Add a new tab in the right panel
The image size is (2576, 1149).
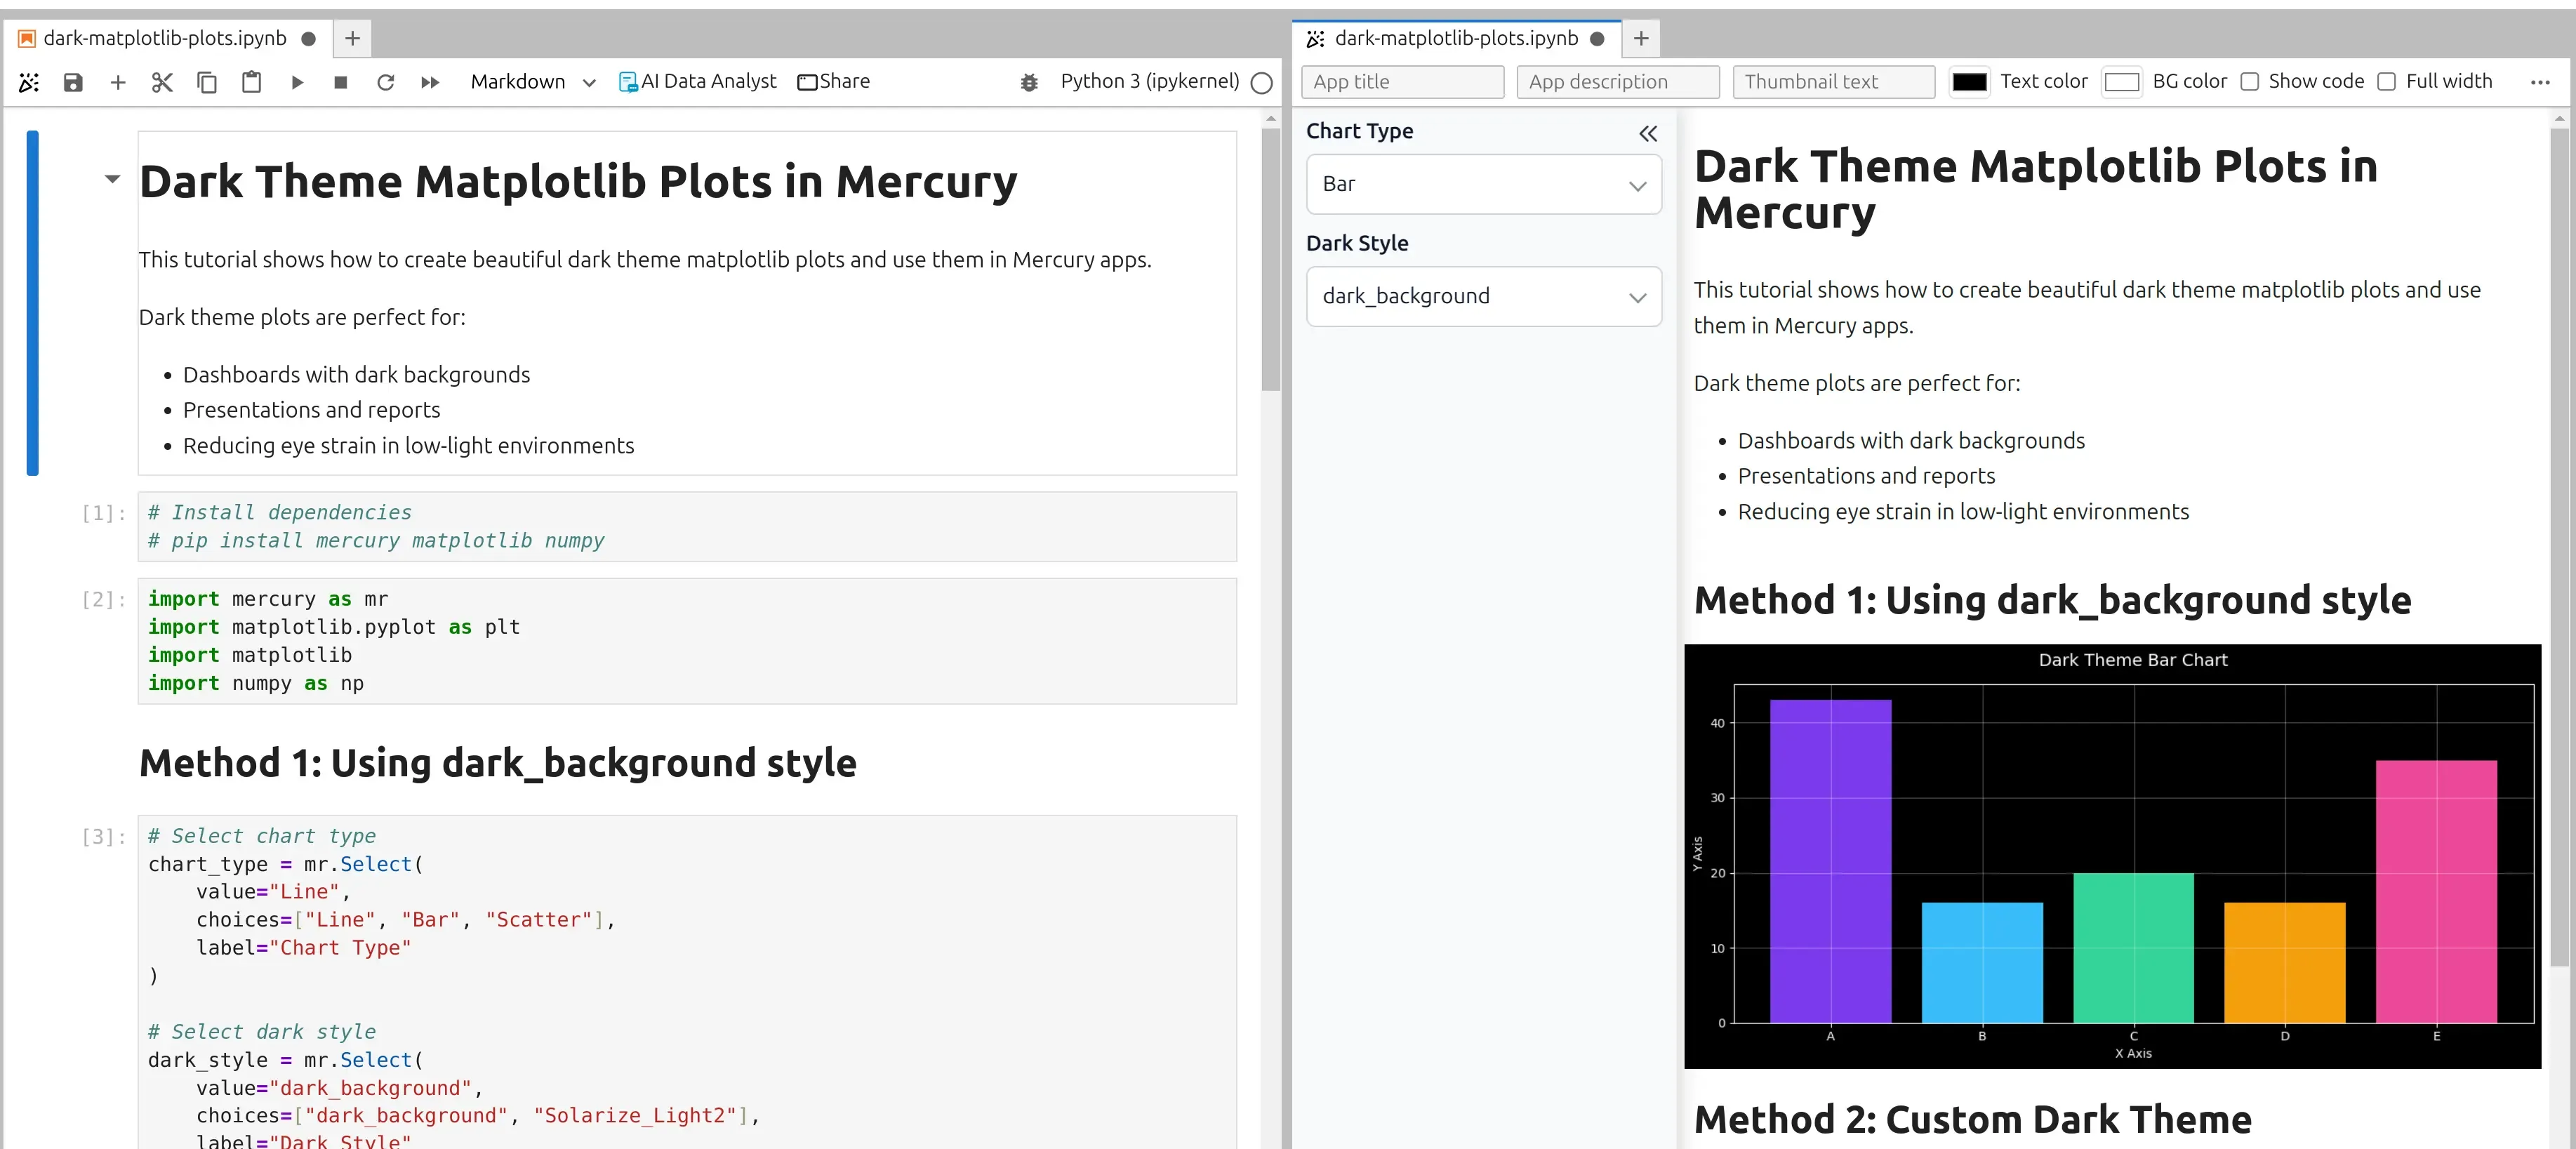[x=1641, y=38]
